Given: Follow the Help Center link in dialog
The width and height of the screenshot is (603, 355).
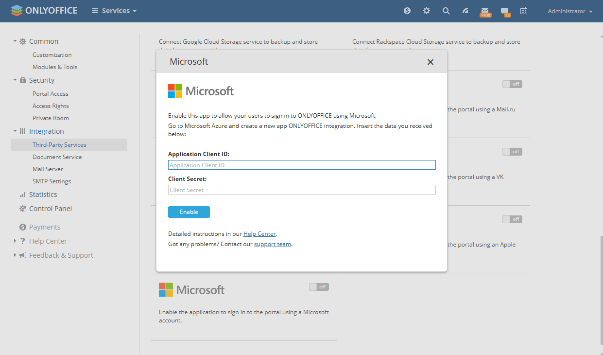Looking at the screenshot, I should click(259, 234).
